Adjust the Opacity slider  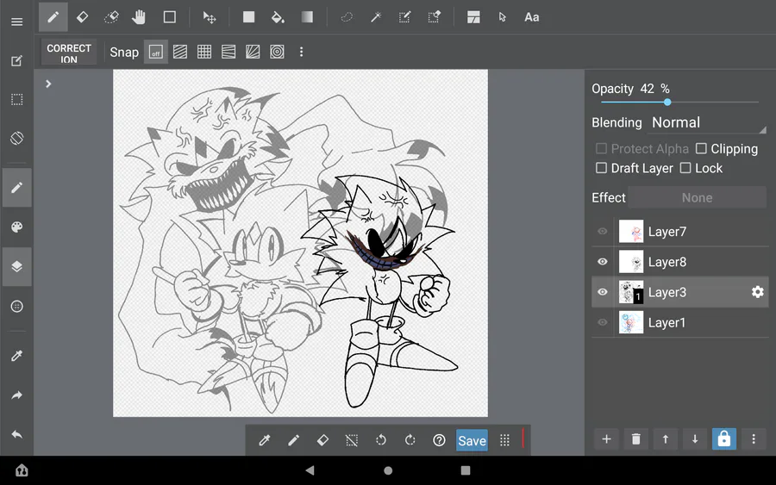[679, 103]
